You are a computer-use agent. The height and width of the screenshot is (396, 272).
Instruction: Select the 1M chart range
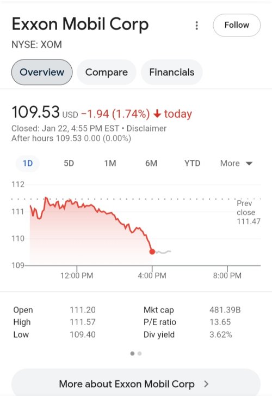[110, 164]
